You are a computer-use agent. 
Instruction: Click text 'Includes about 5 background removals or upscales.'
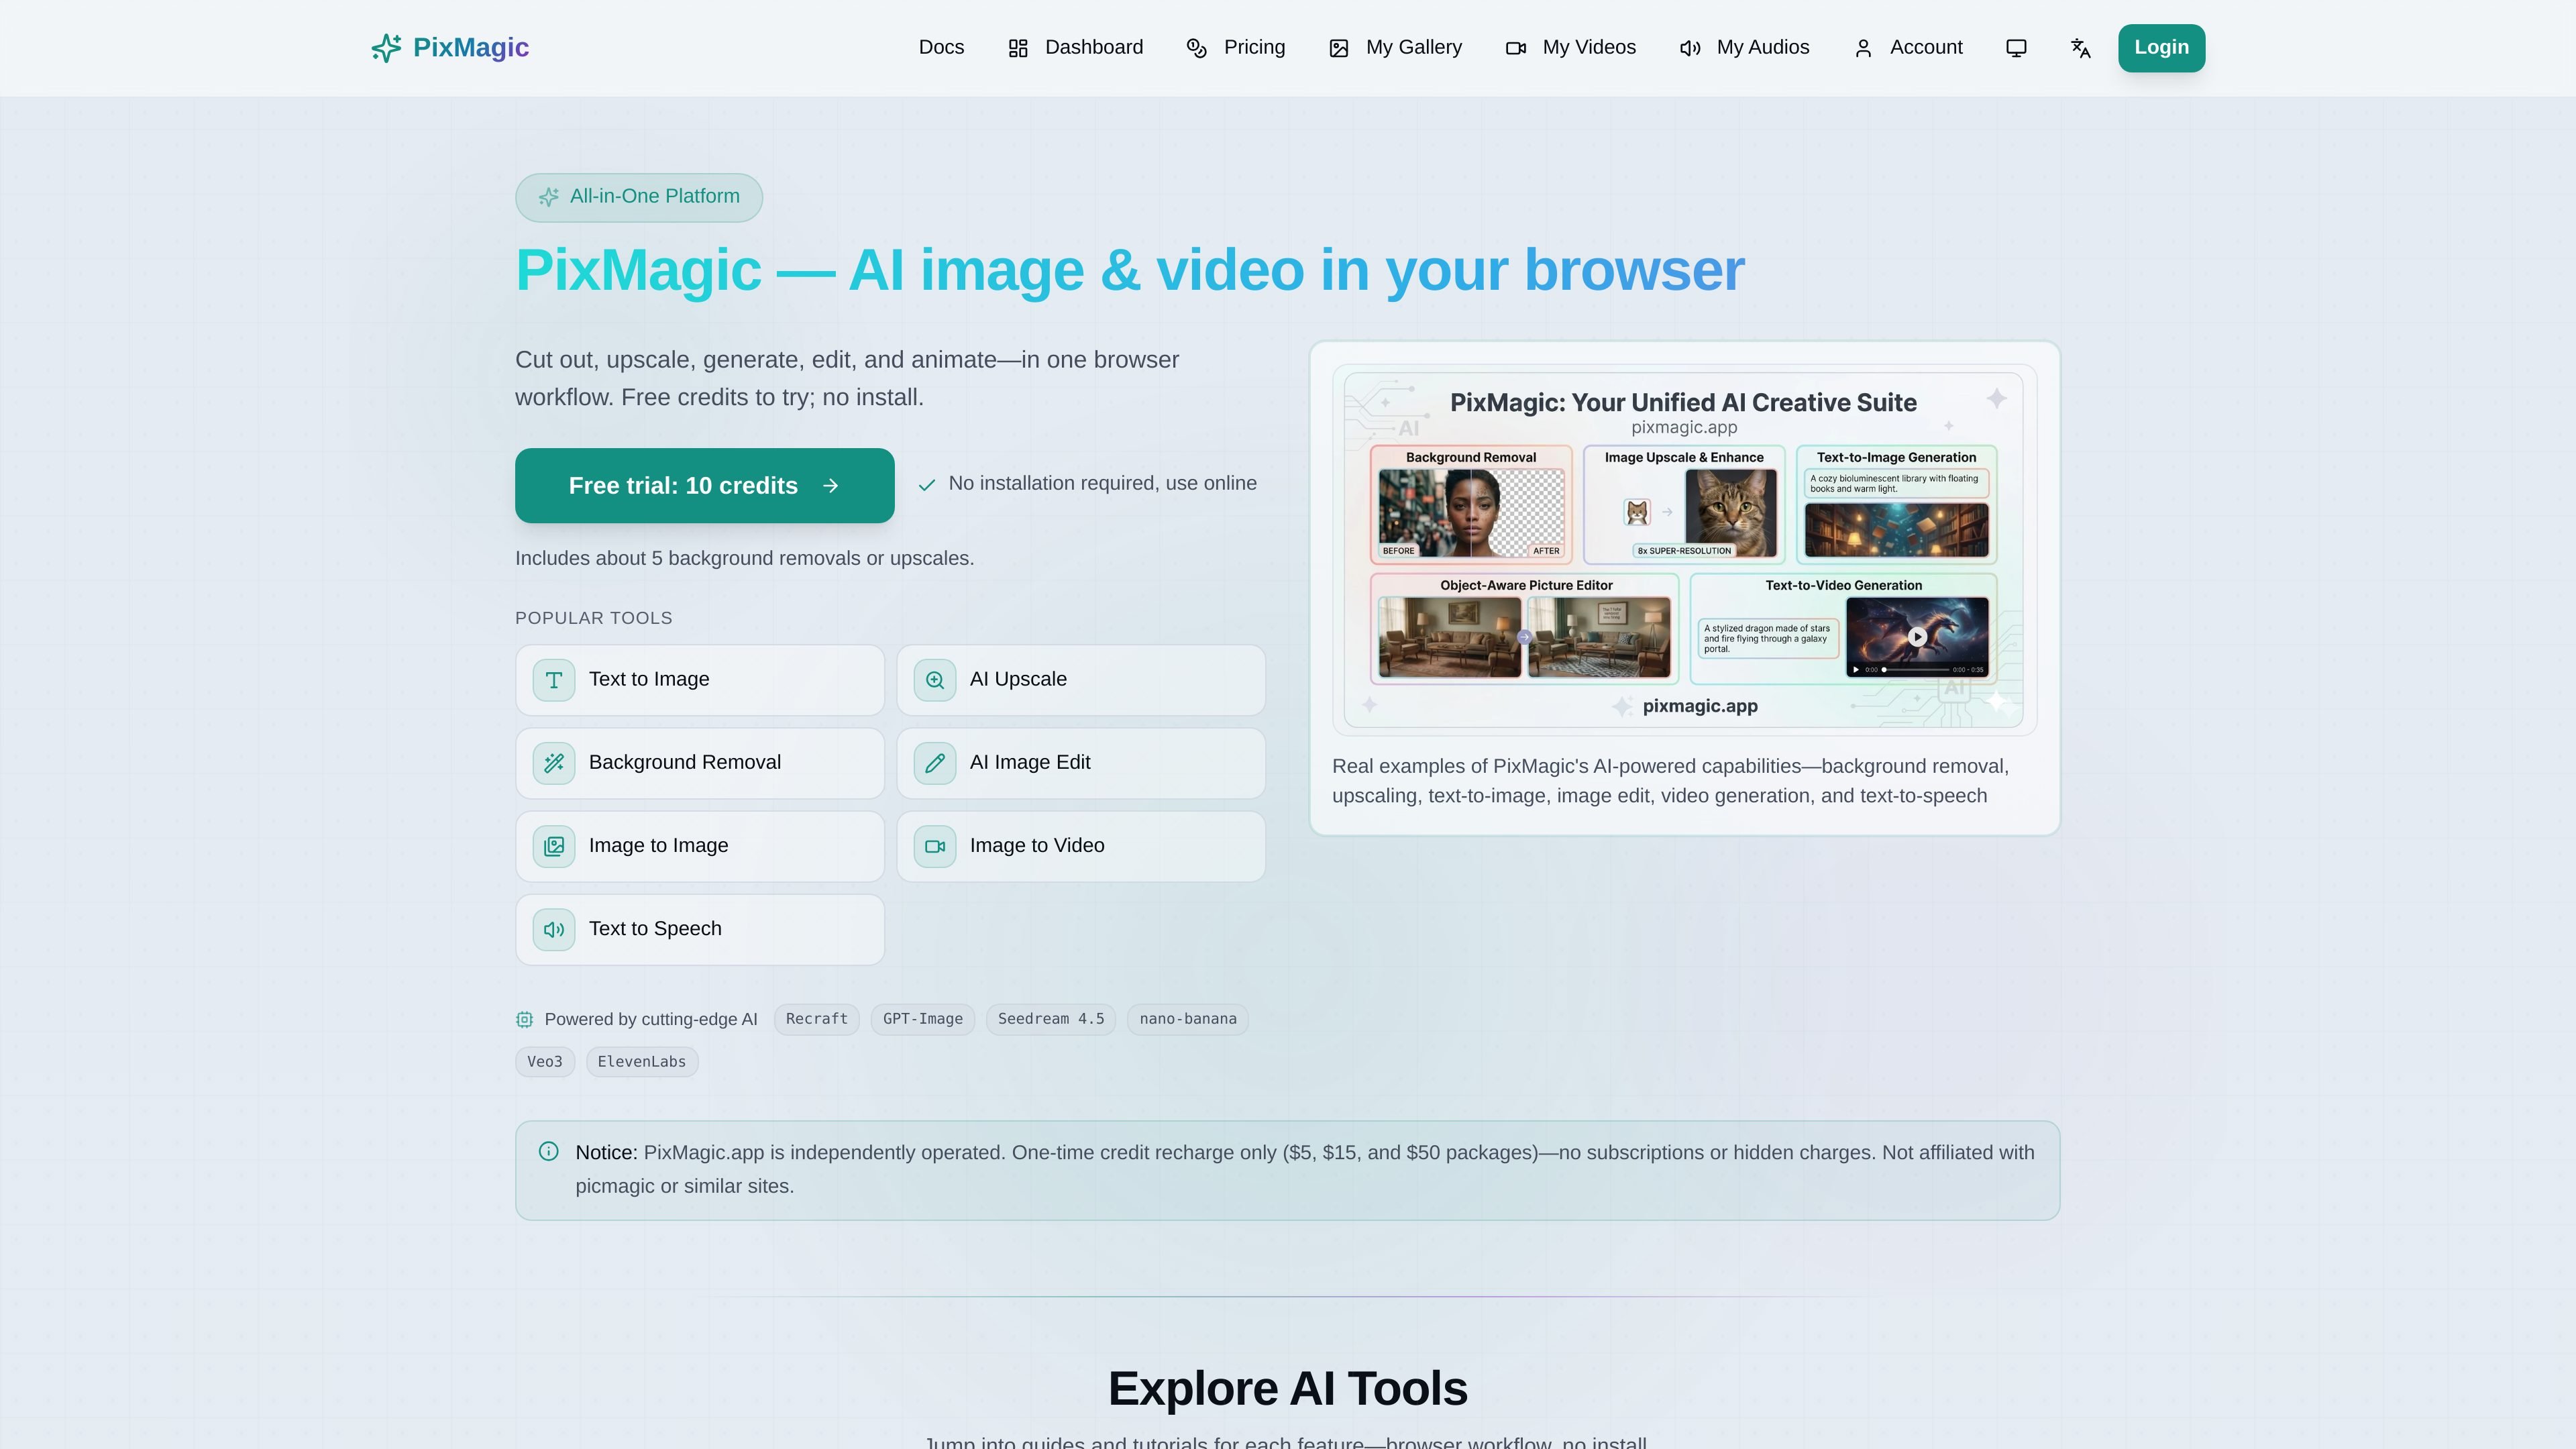coord(744,558)
